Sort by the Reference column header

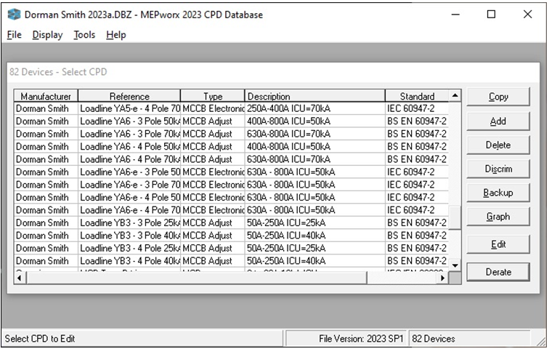coord(129,96)
